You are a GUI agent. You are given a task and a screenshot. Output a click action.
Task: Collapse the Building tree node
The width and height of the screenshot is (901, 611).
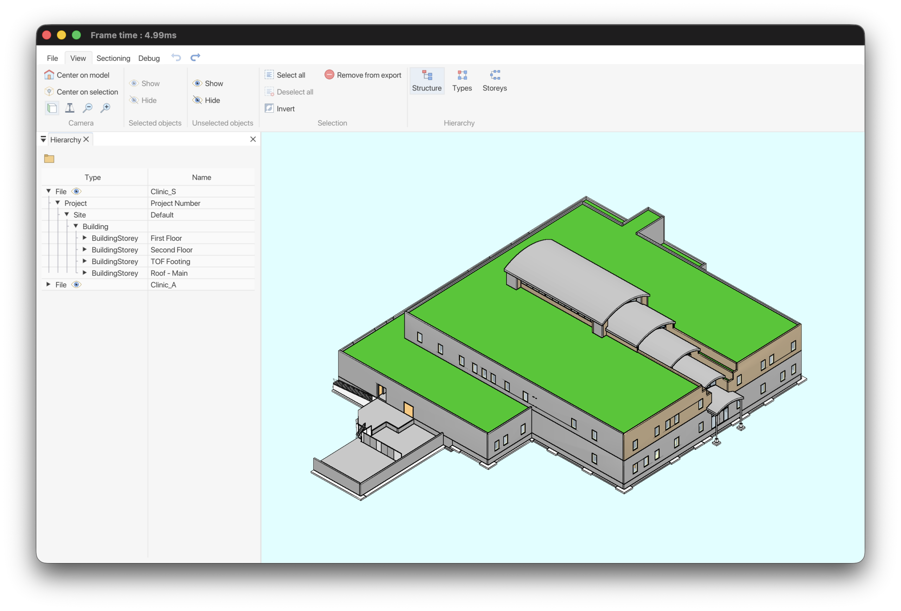(76, 226)
